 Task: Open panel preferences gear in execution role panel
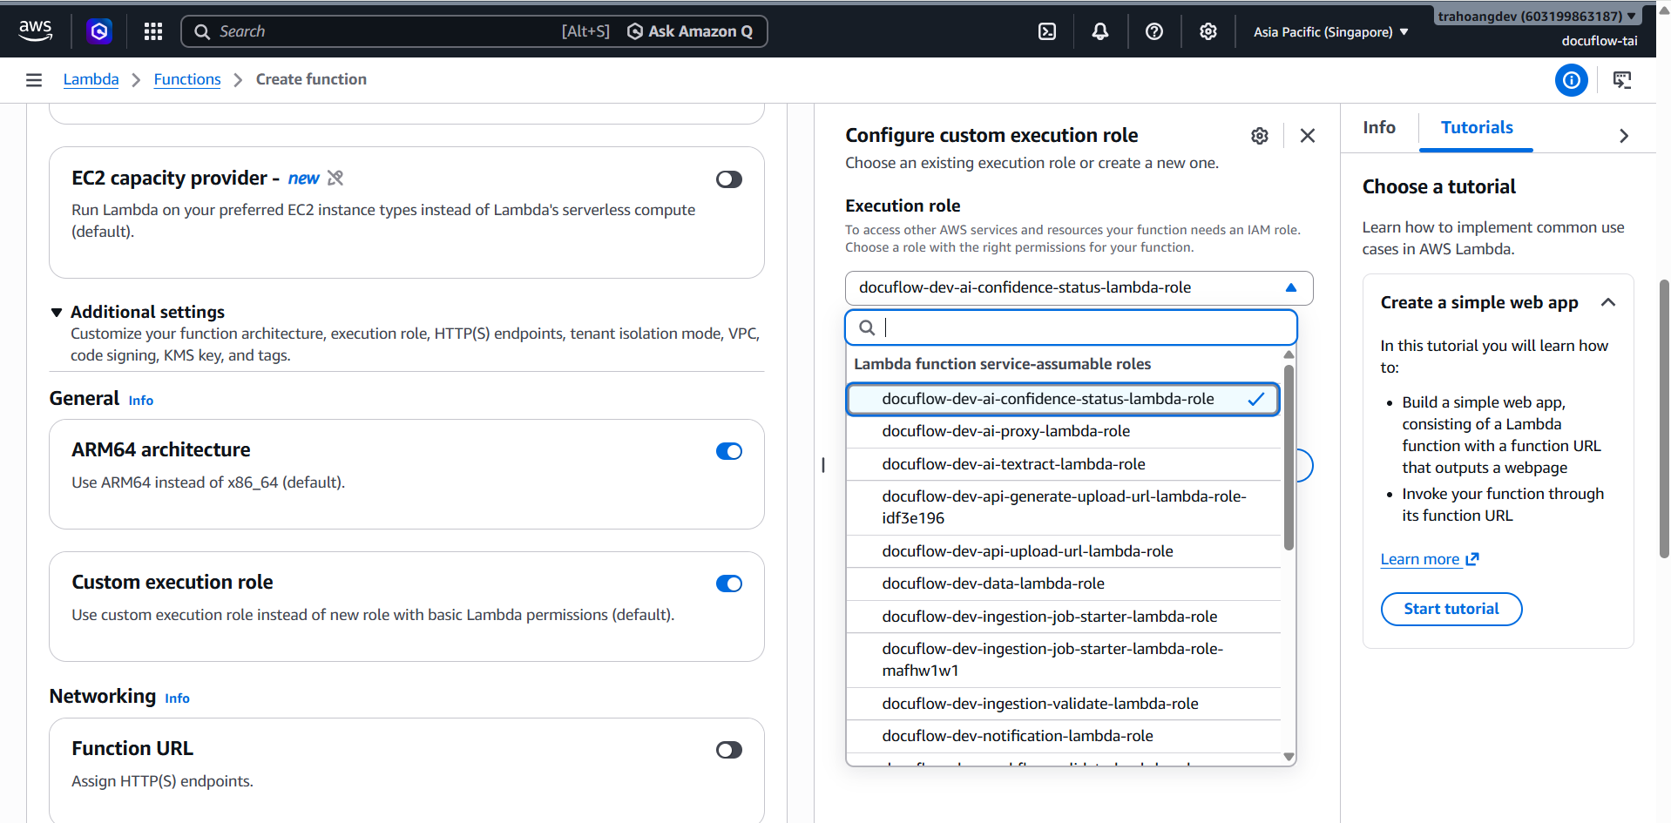click(1260, 136)
